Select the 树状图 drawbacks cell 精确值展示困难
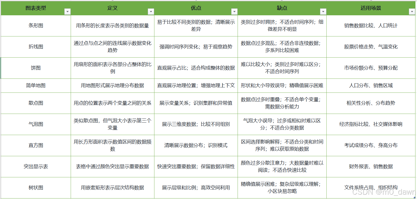 tap(282, 188)
